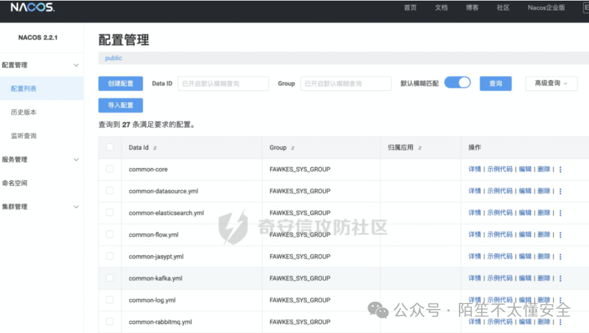Tick the checkbox for common-rabbitmq.yml
The width and height of the screenshot is (589, 333).
(x=110, y=321)
